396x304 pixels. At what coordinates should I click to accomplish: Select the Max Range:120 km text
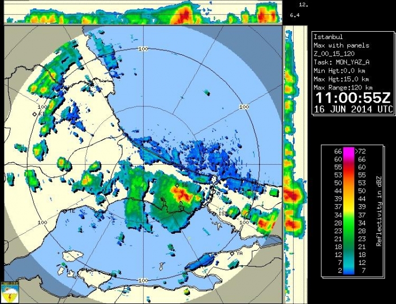(x=343, y=87)
